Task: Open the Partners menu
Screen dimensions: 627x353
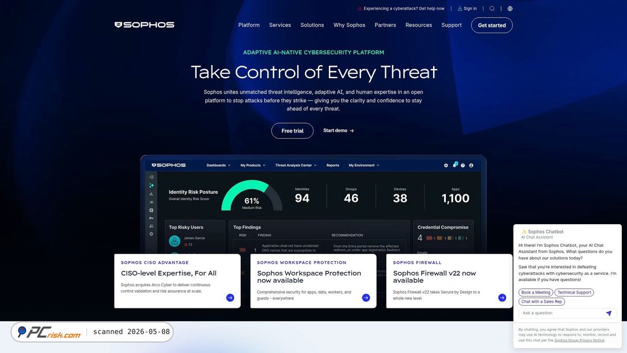Action: tap(385, 25)
